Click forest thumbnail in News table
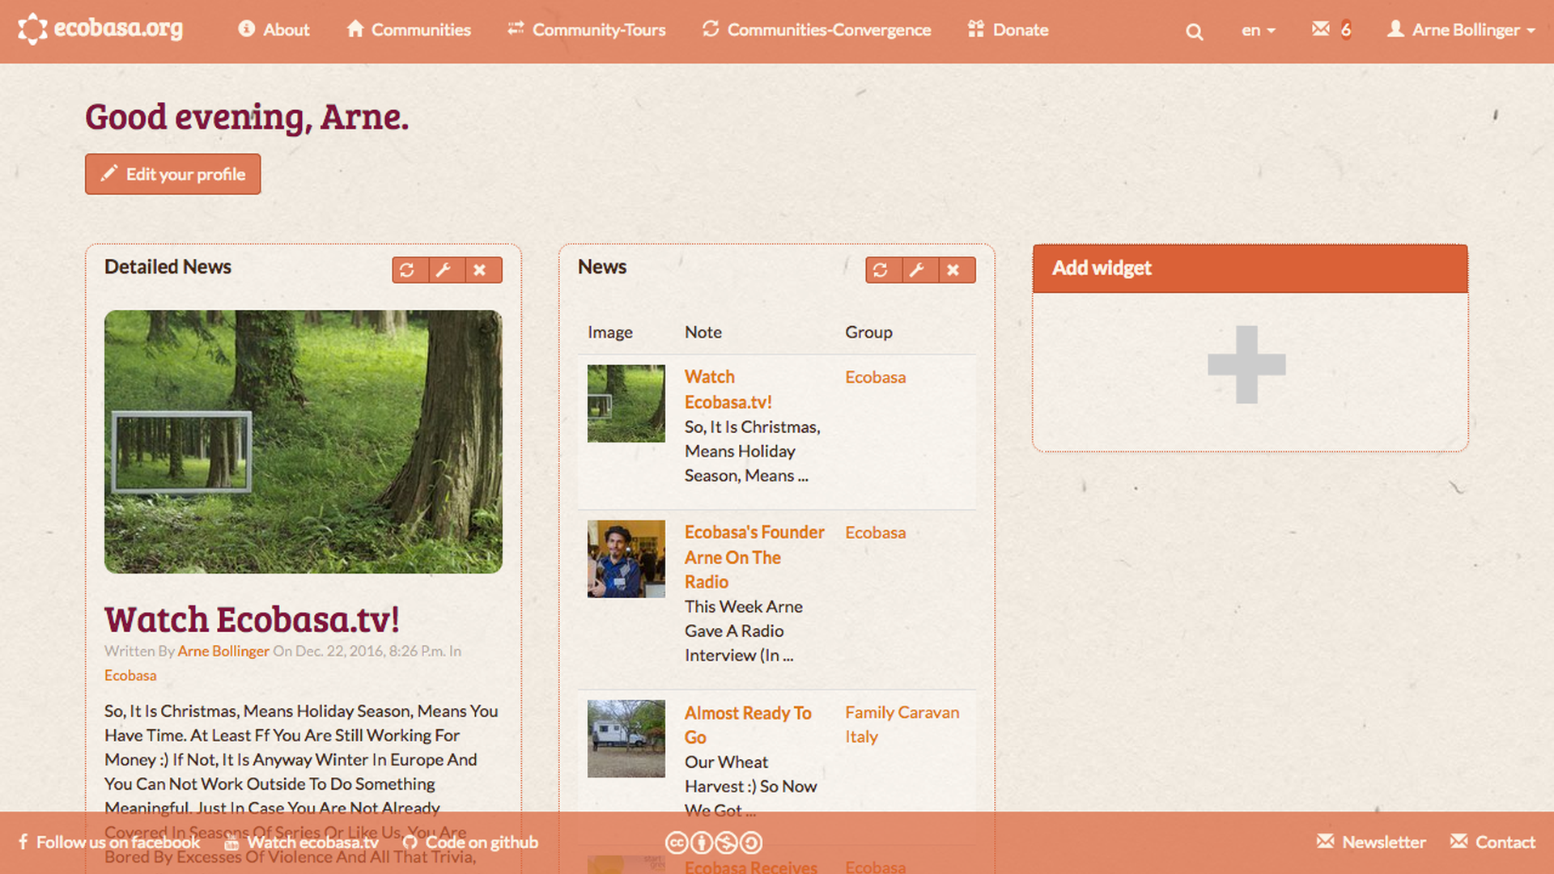Image resolution: width=1554 pixels, height=874 pixels. [x=626, y=404]
